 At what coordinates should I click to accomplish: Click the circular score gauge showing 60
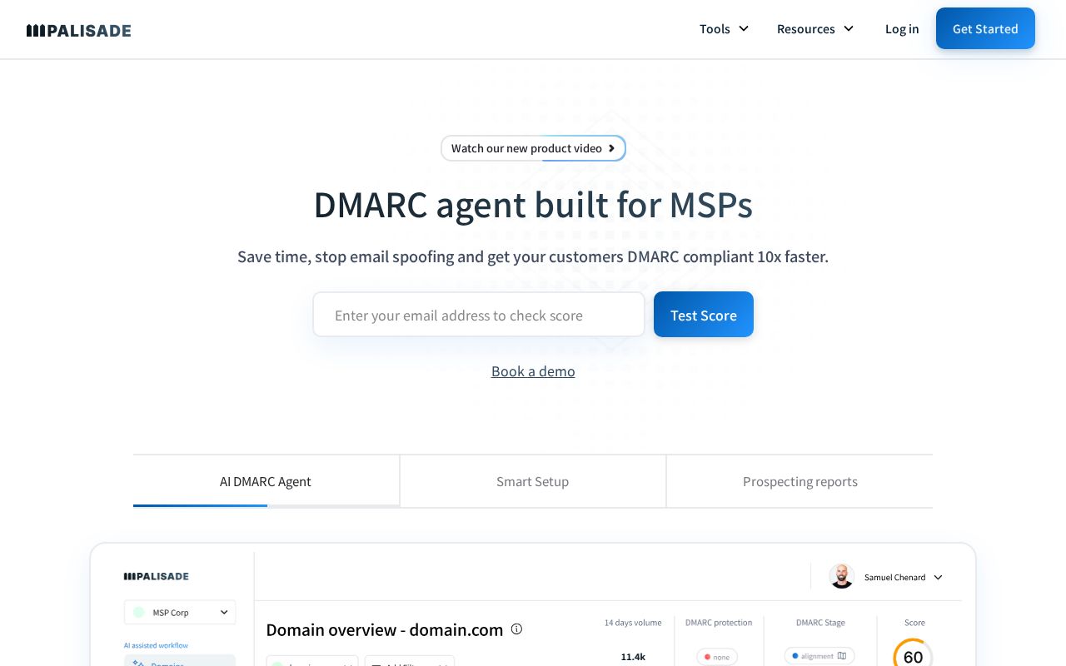[x=913, y=656]
